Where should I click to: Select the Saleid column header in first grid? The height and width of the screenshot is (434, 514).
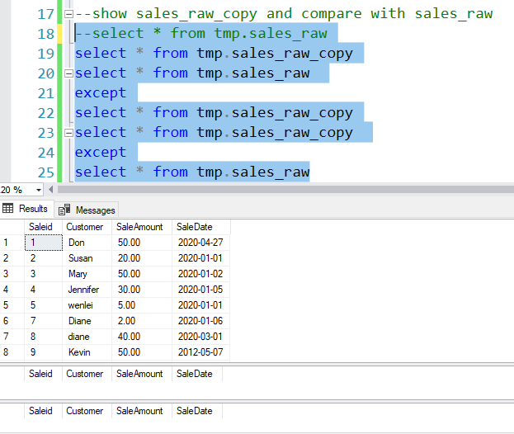(x=43, y=227)
